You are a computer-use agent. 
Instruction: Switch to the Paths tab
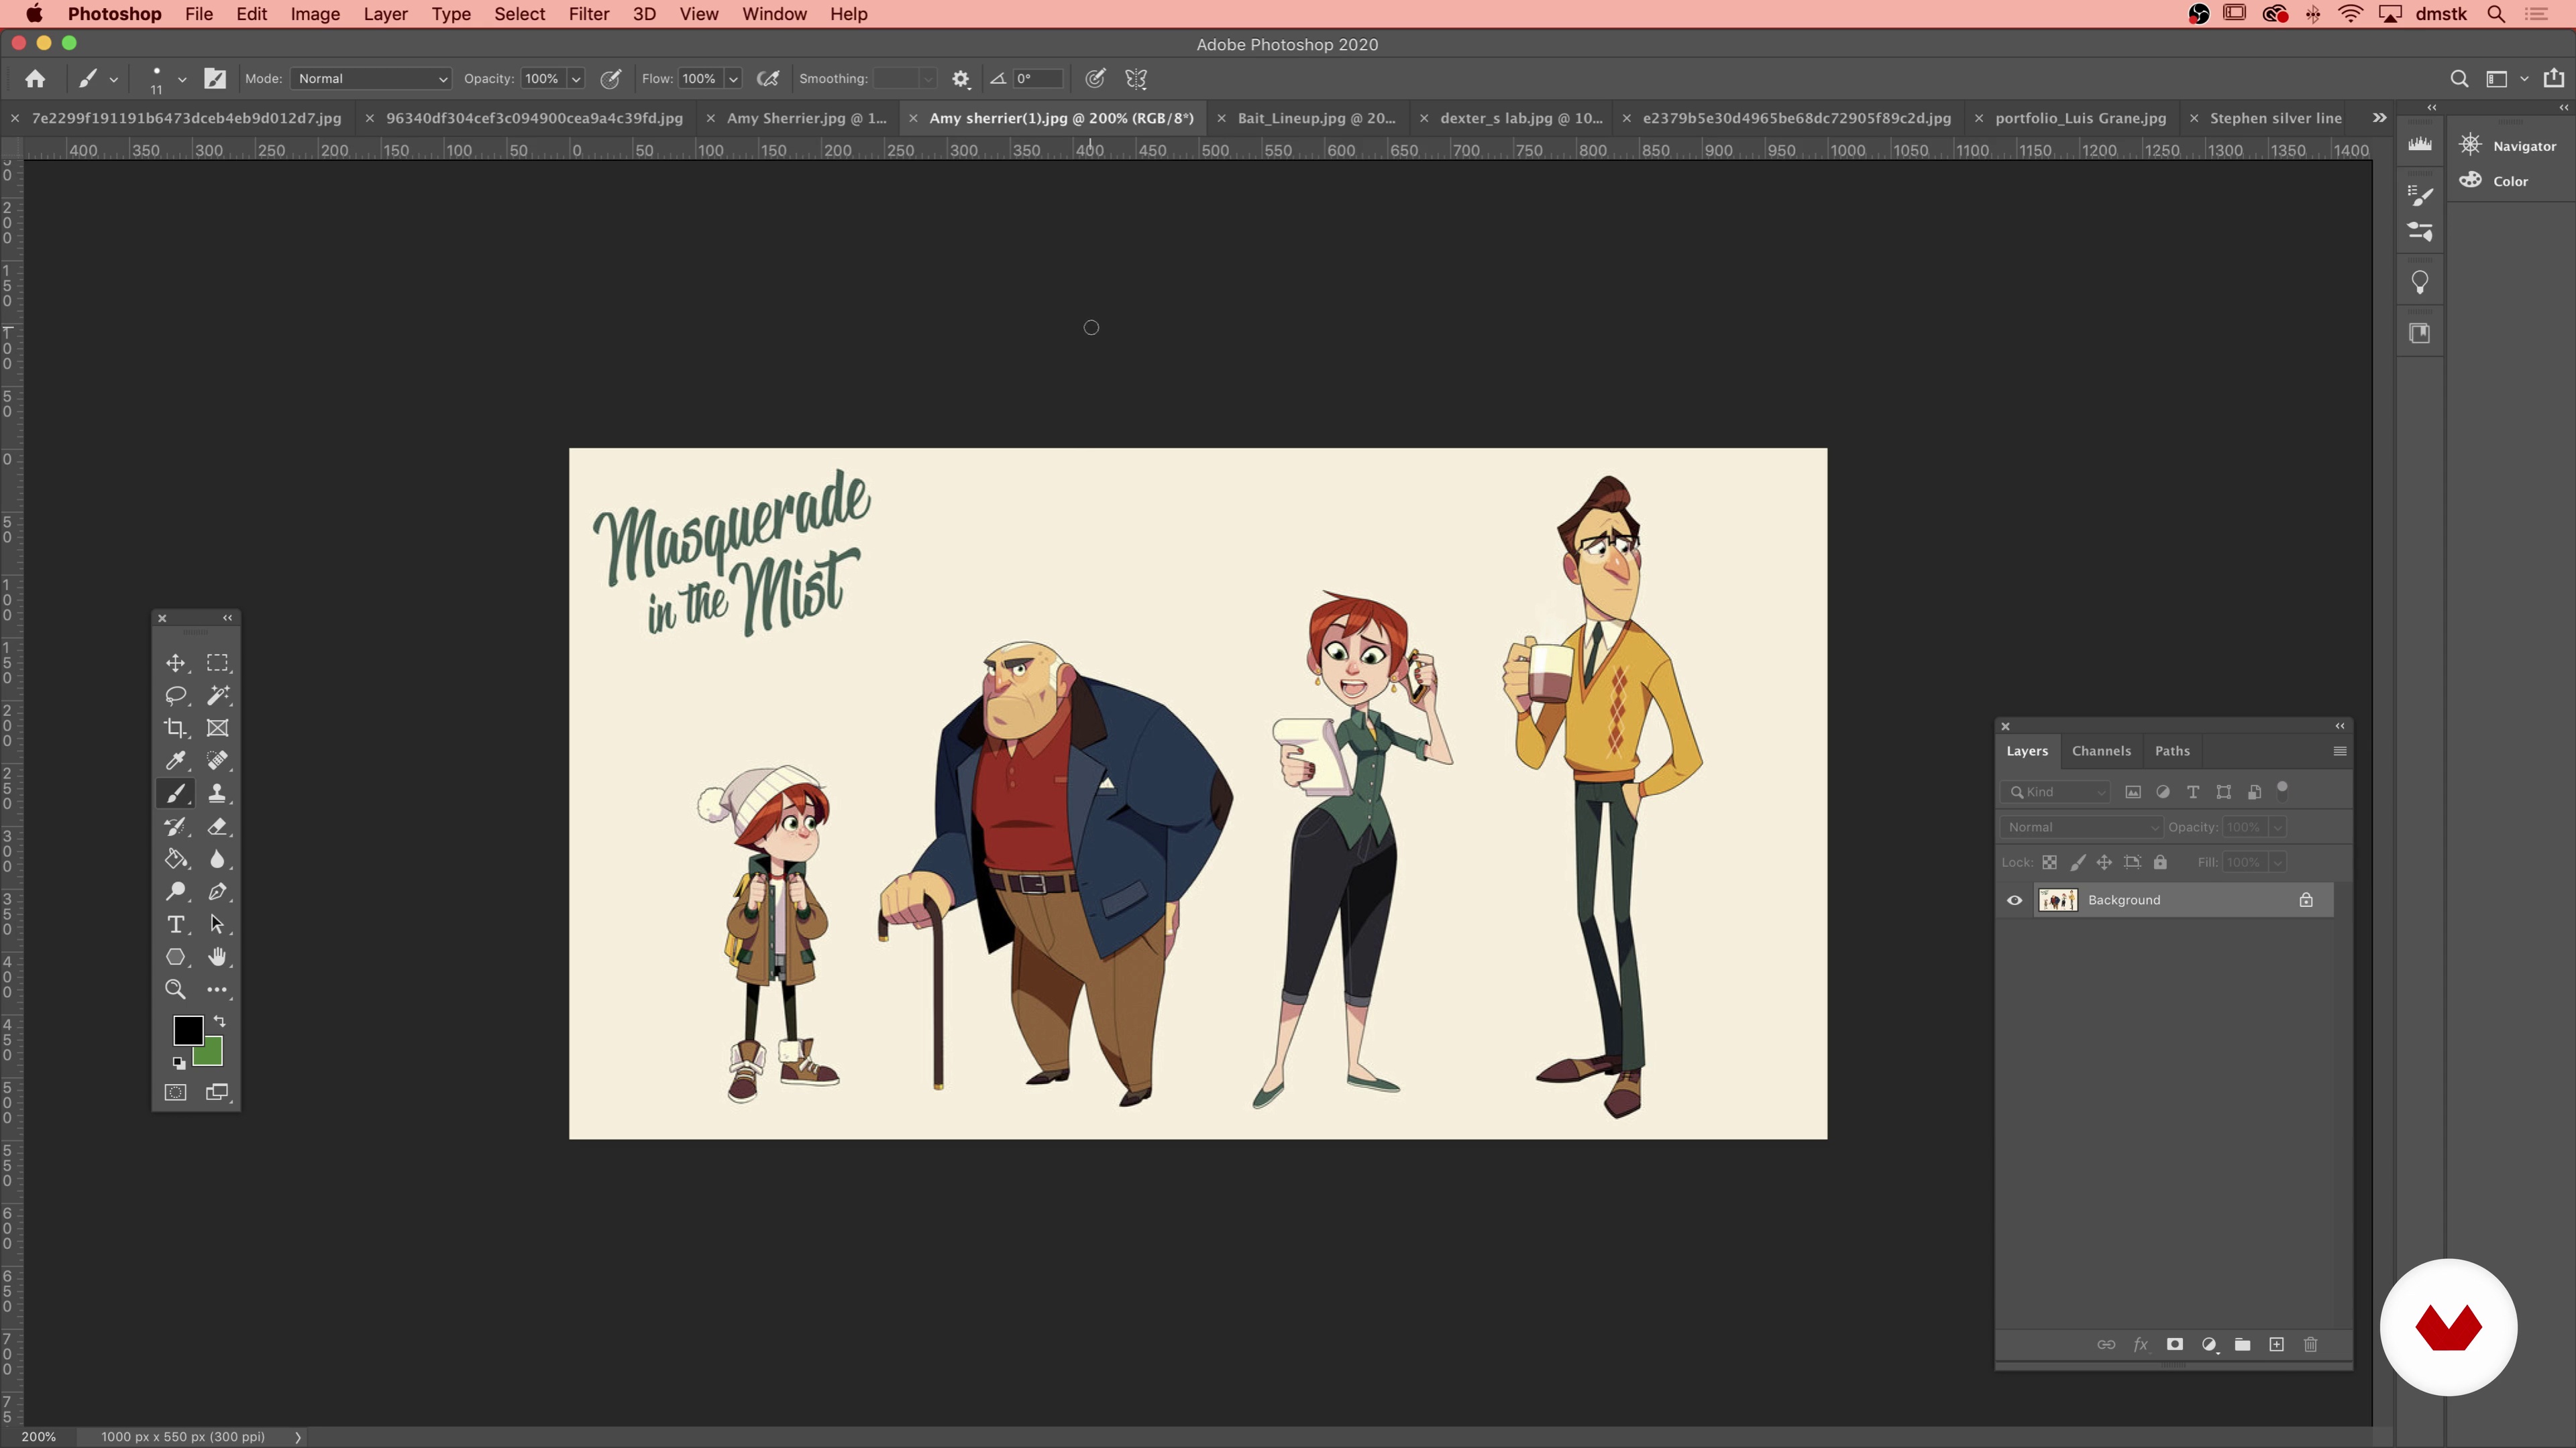tap(2172, 751)
